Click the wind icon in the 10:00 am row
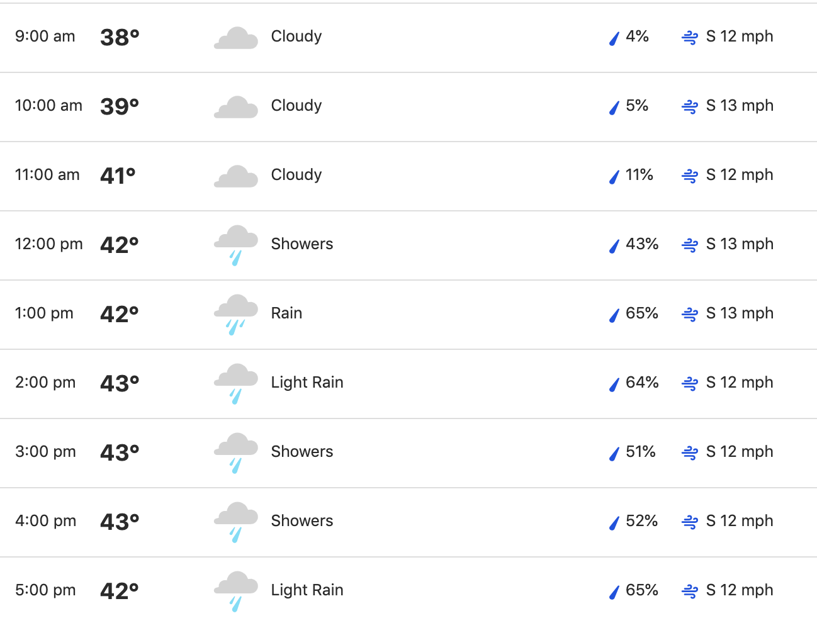The image size is (817, 623). click(690, 107)
